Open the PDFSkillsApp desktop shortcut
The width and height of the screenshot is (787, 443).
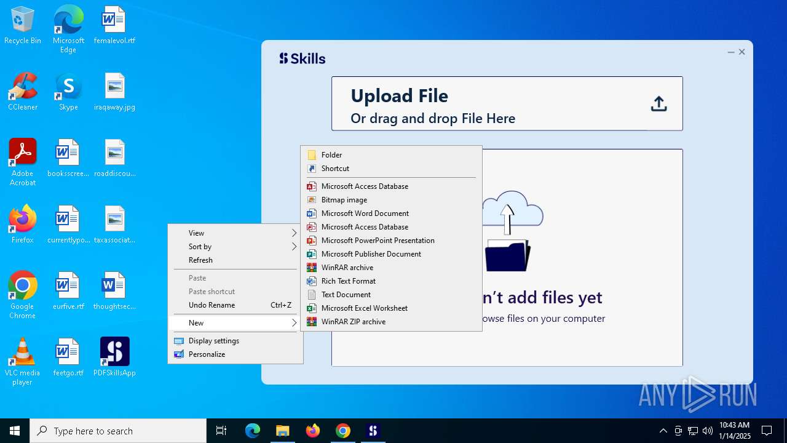[114, 357]
